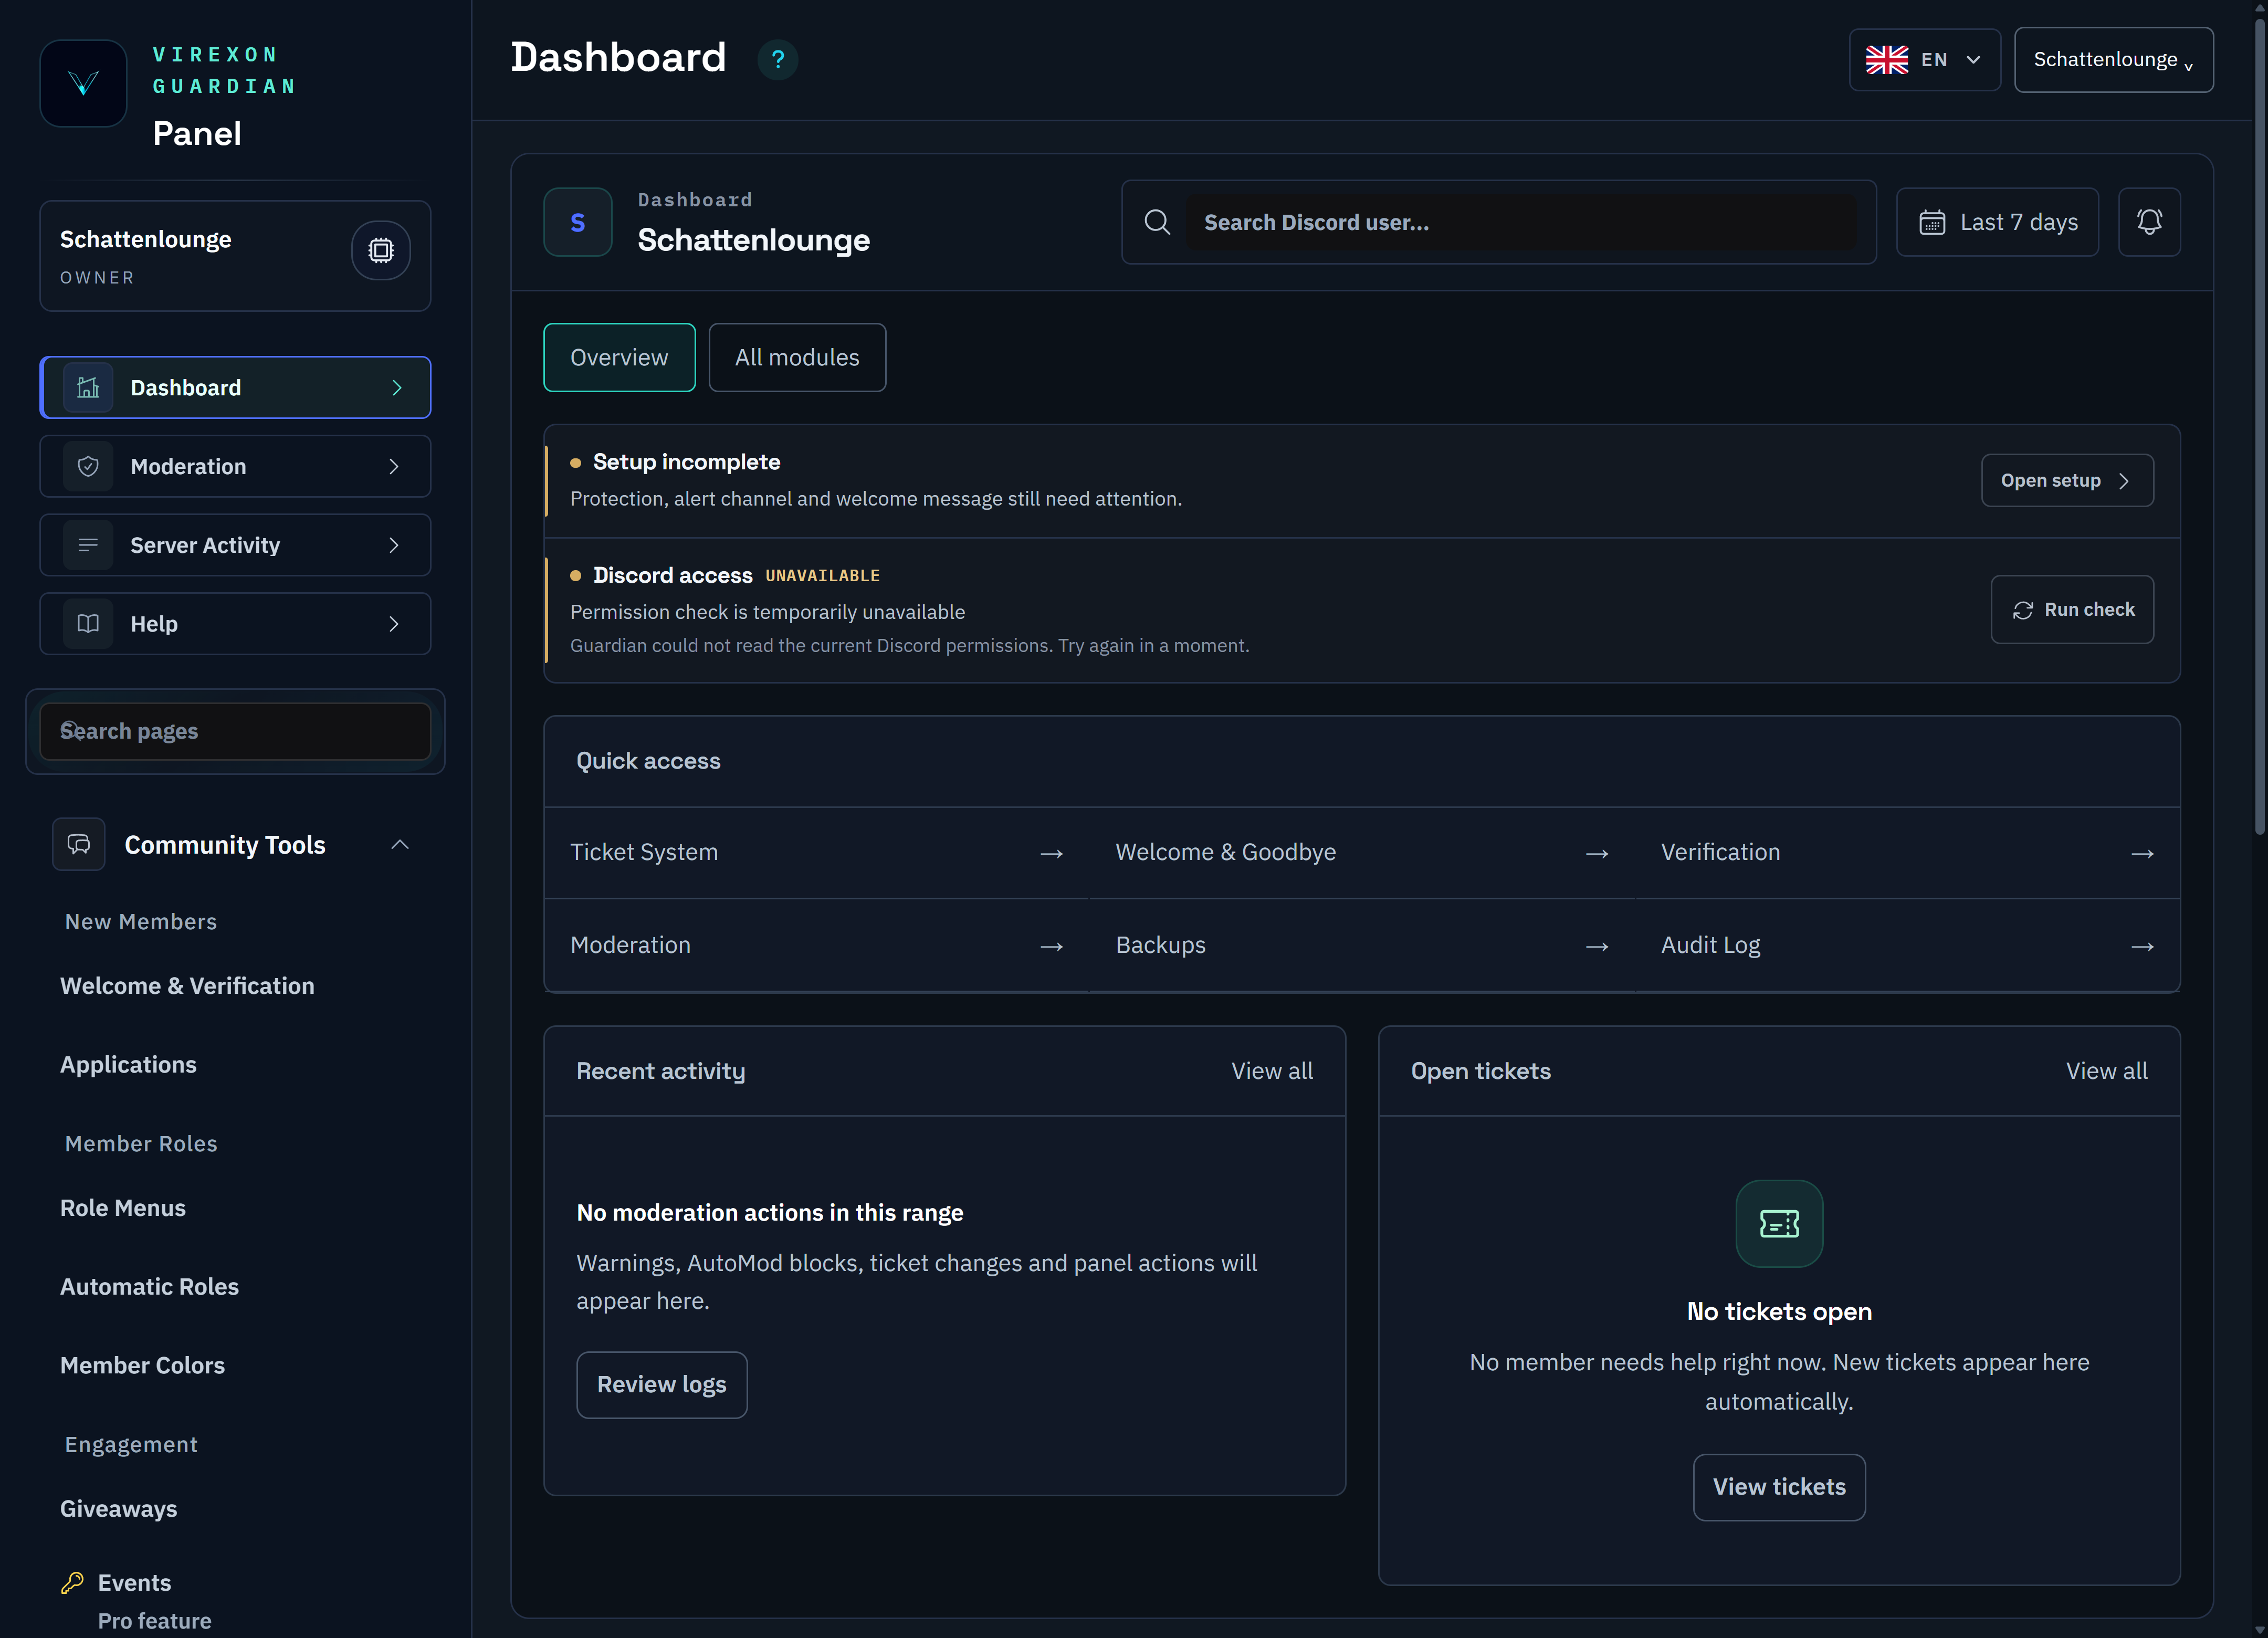Click the Server Activity lines icon

tap(88, 545)
